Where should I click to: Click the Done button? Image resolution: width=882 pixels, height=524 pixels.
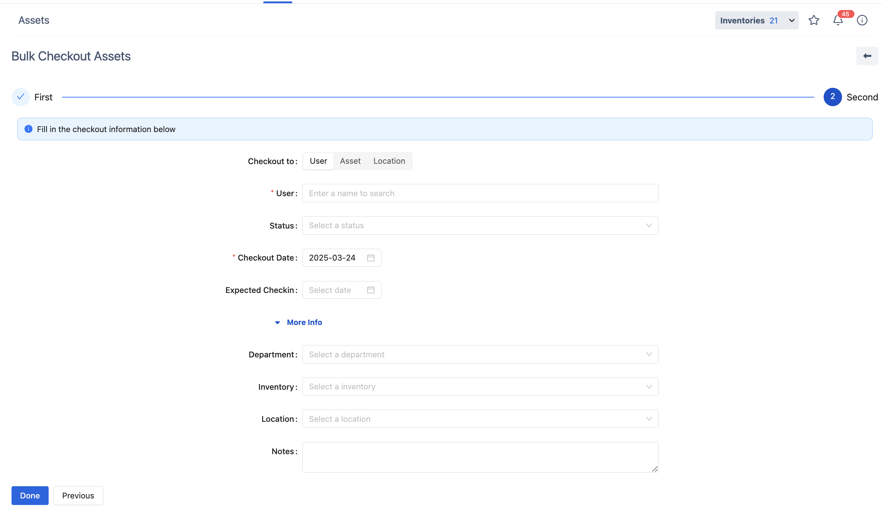(30, 496)
